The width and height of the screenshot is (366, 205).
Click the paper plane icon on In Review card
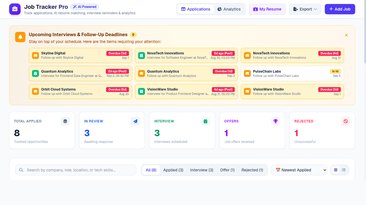tap(135, 121)
